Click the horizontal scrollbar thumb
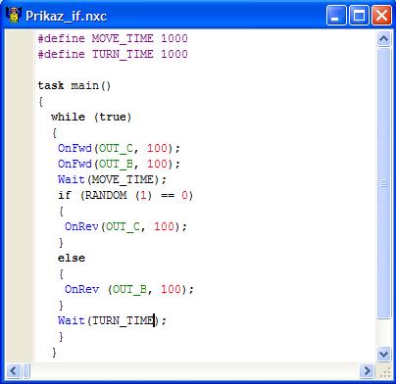 pos(26,370)
